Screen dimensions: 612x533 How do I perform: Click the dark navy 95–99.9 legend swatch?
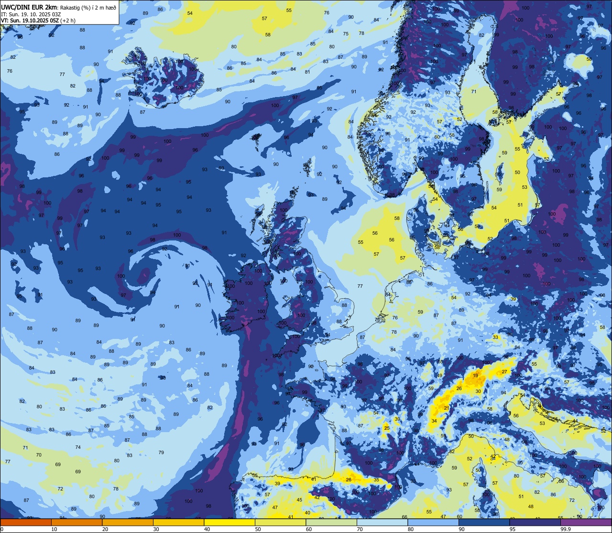pos(535,522)
